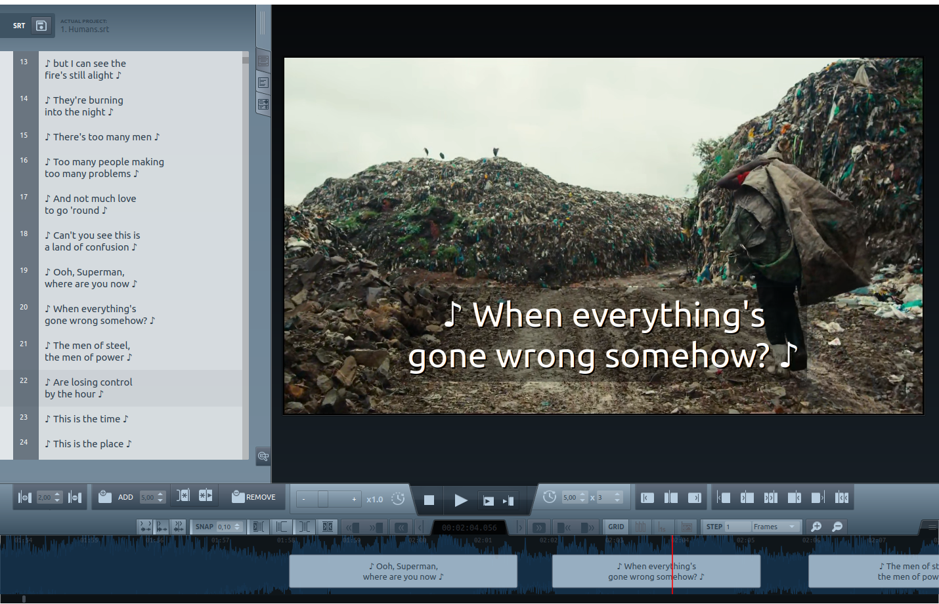This screenshot has height=604, width=939.
Task: Step forward with the single right chevron
Action: [519, 527]
